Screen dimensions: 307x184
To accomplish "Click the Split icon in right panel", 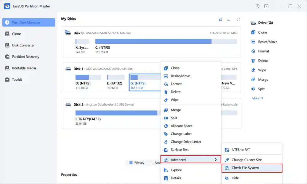I will [x=253, y=89].
